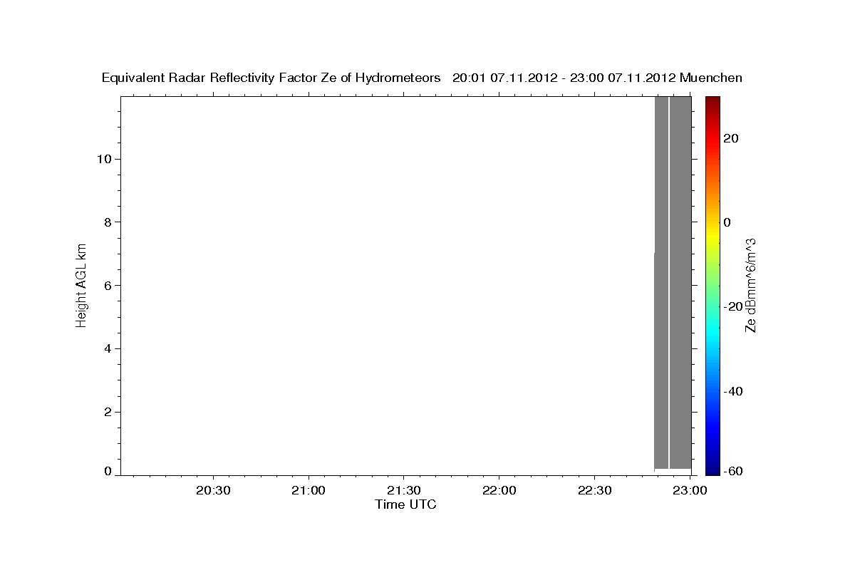Click the 21:00 time tick label
This screenshot has width=855, height=570.
pos(309,491)
